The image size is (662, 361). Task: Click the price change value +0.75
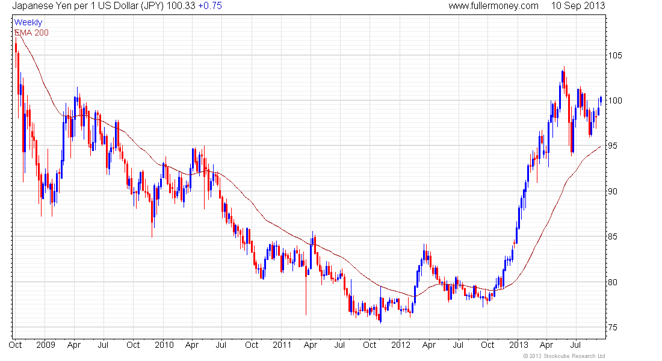click(x=210, y=6)
